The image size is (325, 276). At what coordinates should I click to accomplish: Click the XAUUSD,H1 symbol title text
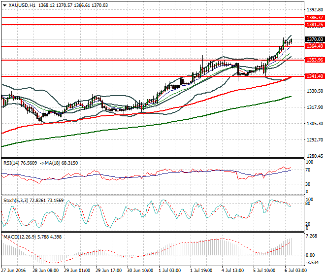(22, 5)
